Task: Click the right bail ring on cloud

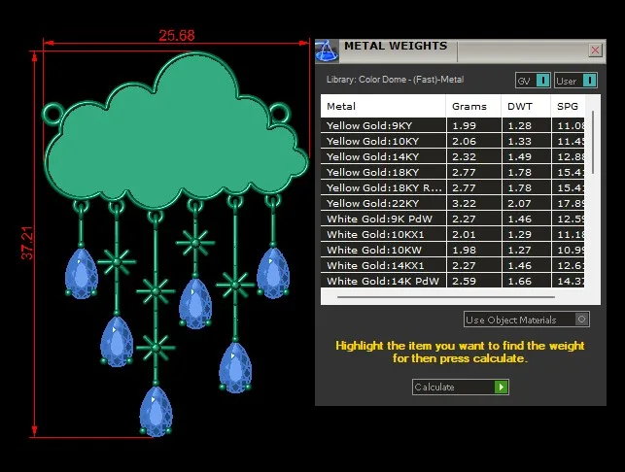Action: pos(279,113)
